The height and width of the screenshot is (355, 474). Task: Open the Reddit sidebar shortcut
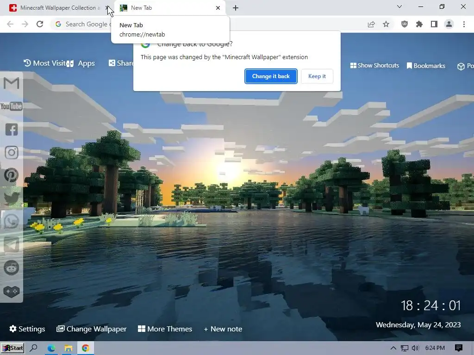click(x=12, y=268)
